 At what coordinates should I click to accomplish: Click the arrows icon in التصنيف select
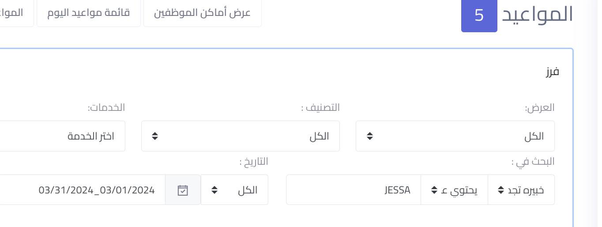pyautogui.click(x=155, y=136)
